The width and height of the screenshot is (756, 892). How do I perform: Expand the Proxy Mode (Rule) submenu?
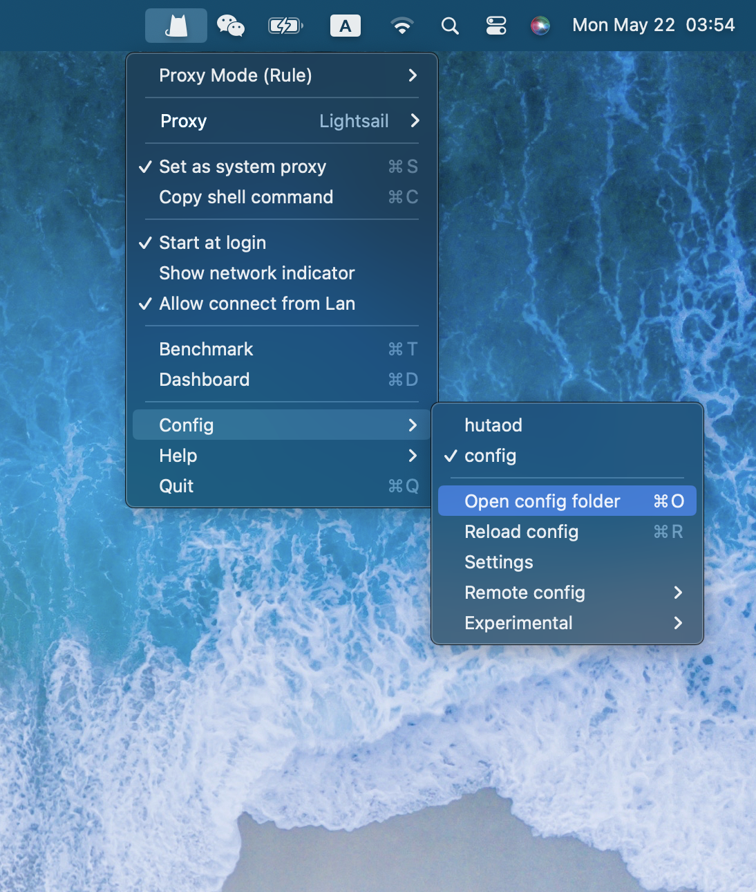click(281, 75)
